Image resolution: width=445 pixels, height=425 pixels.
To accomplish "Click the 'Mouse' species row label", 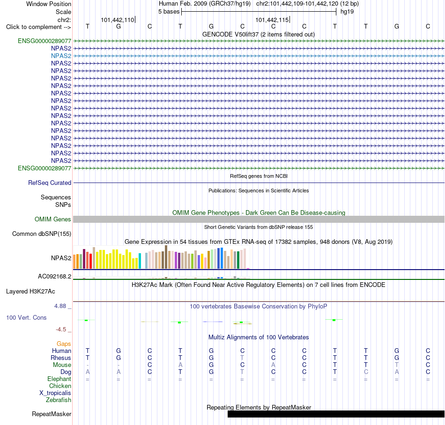I will pyautogui.click(x=62, y=365).
